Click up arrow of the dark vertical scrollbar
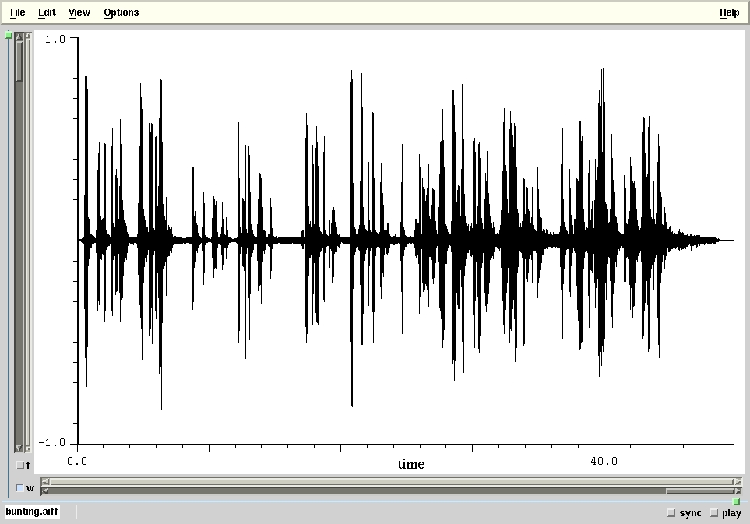 pos(19,37)
